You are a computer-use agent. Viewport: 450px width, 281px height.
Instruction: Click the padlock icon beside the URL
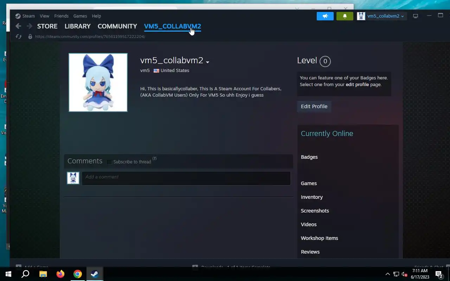[x=30, y=37]
